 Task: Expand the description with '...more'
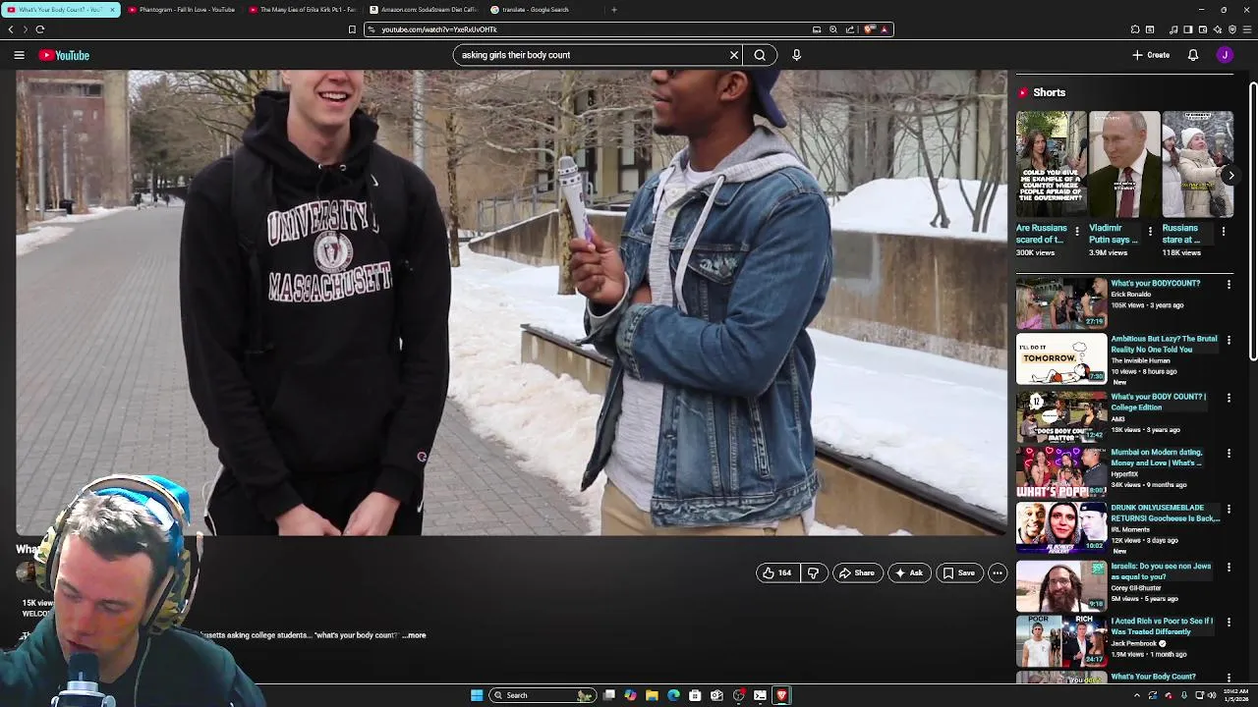click(x=414, y=635)
